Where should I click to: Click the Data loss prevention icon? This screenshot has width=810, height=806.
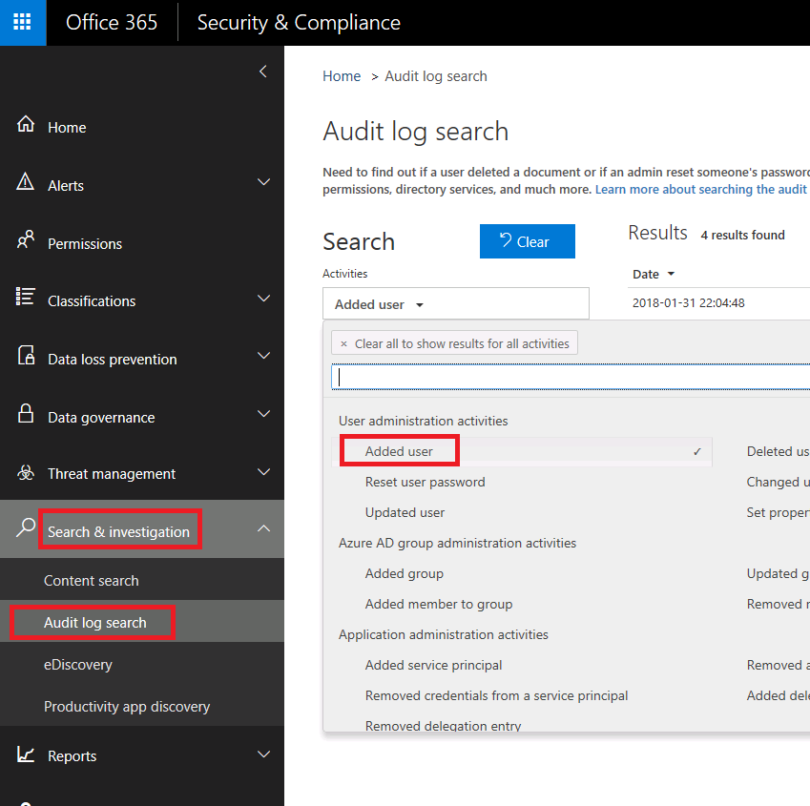click(x=26, y=358)
